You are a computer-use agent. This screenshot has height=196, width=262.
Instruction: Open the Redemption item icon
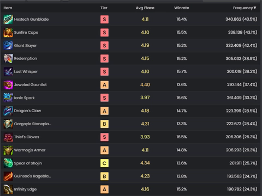pyautogui.click(x=8, y=58)
